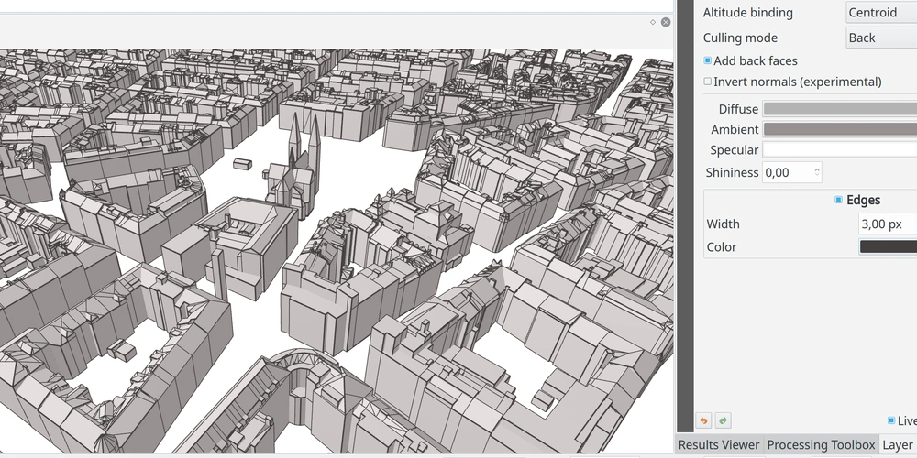Pick a new Diffuse color
The width and height of the screenshot is (917, 458).
pos(840,109)
